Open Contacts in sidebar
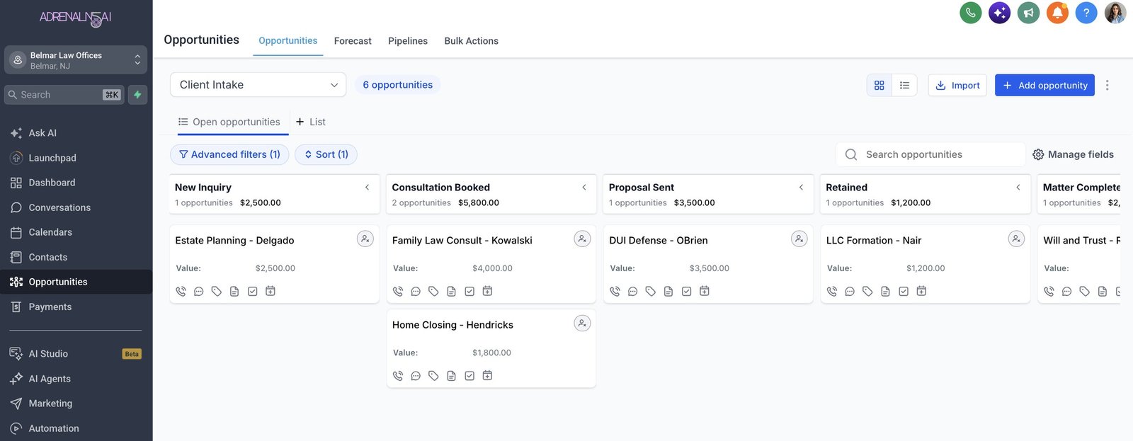 [x=76, y=257]
